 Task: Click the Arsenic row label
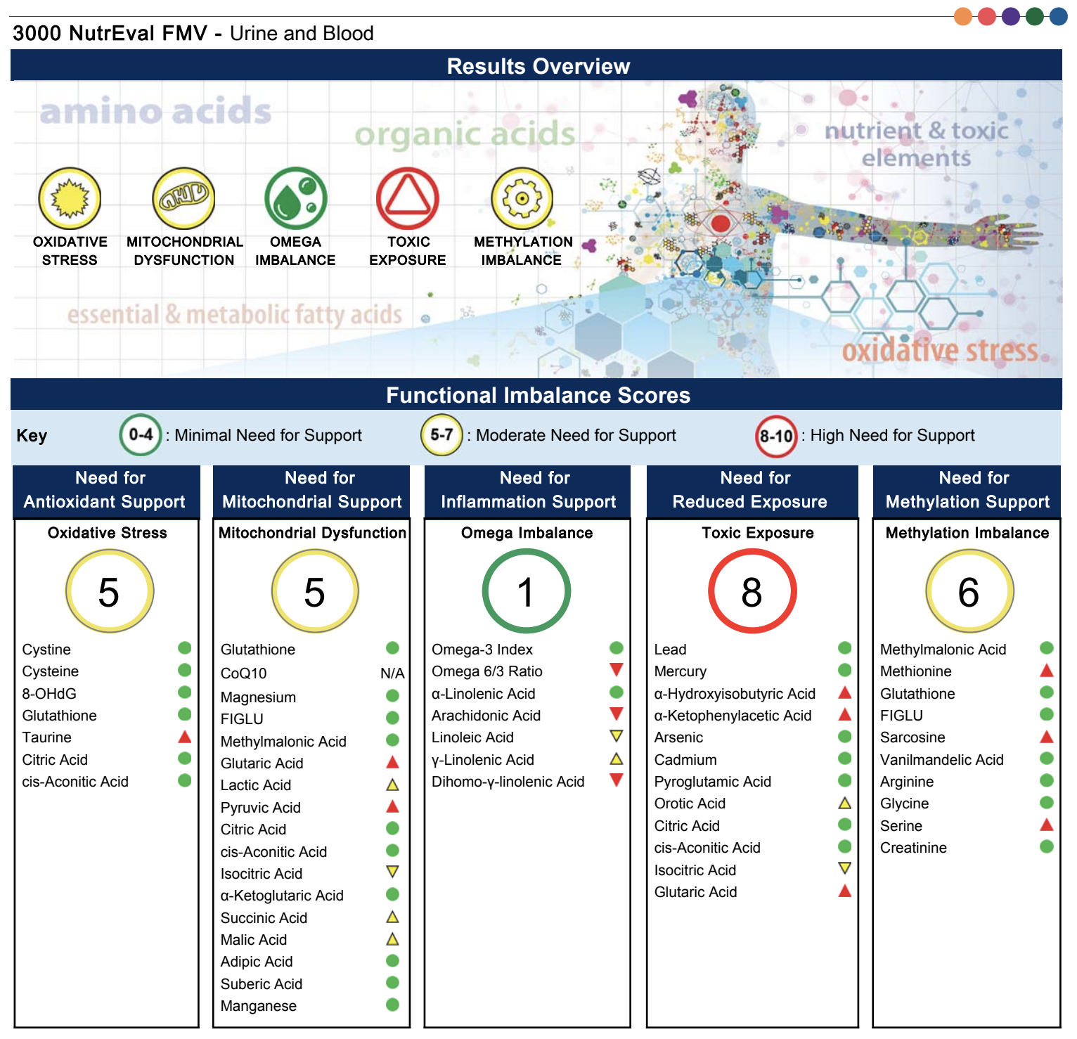pos(678,737)
